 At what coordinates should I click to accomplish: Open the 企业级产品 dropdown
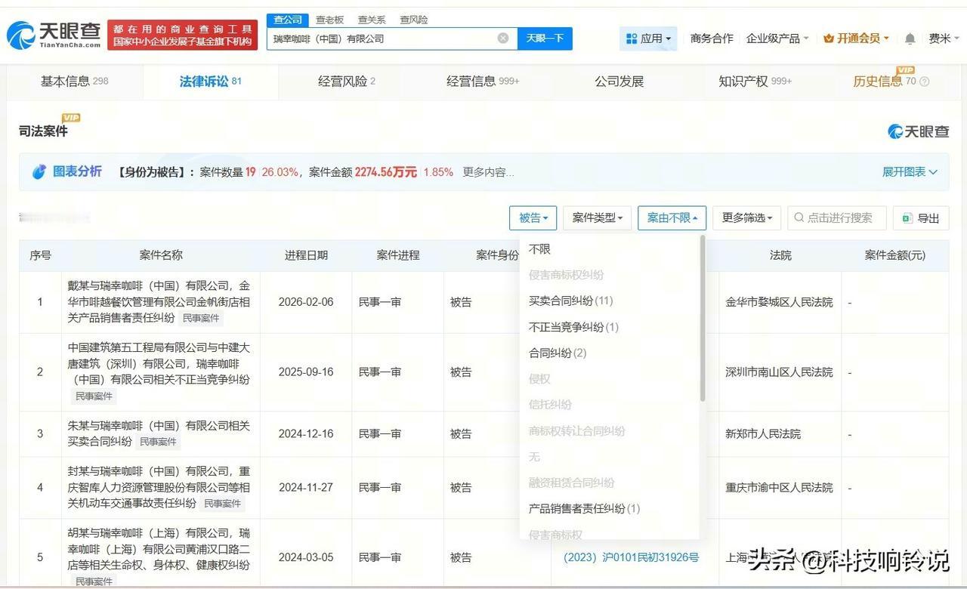777,39
